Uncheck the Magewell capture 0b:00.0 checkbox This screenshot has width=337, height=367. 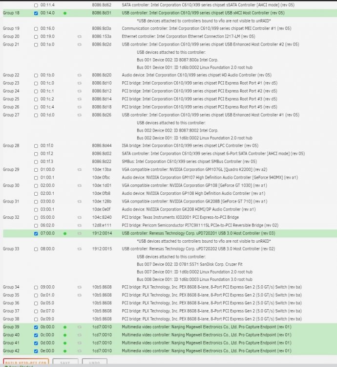(x=36, y=327)
